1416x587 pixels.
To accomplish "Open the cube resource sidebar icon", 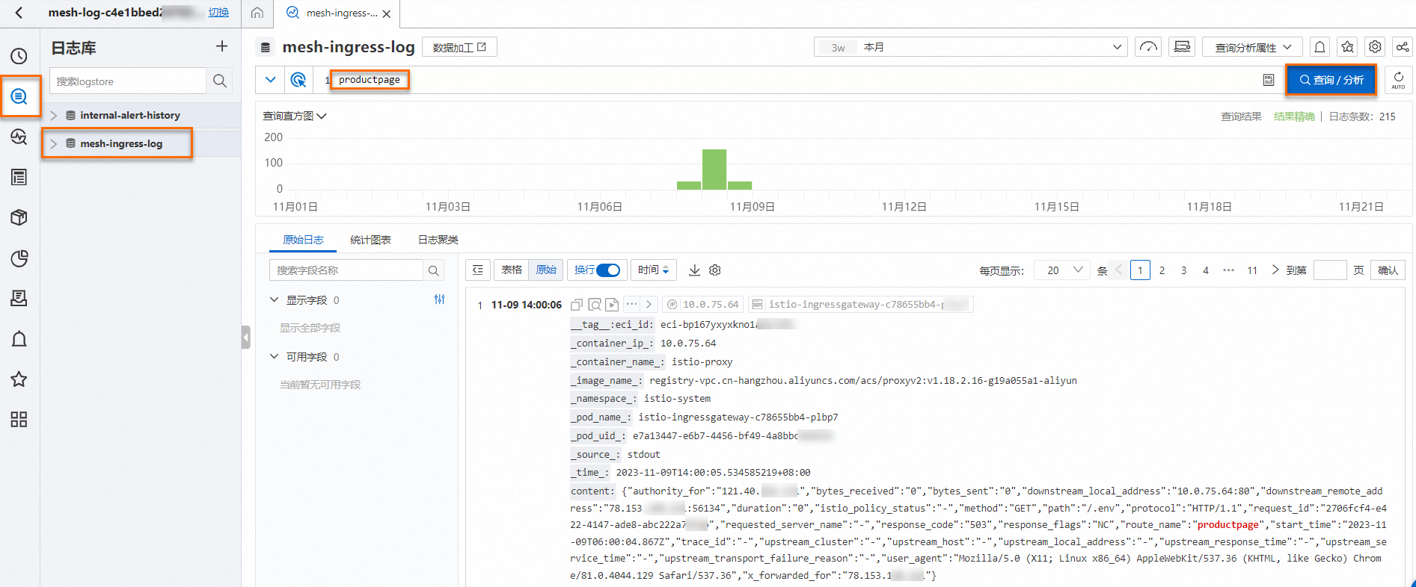I will 19,217.
